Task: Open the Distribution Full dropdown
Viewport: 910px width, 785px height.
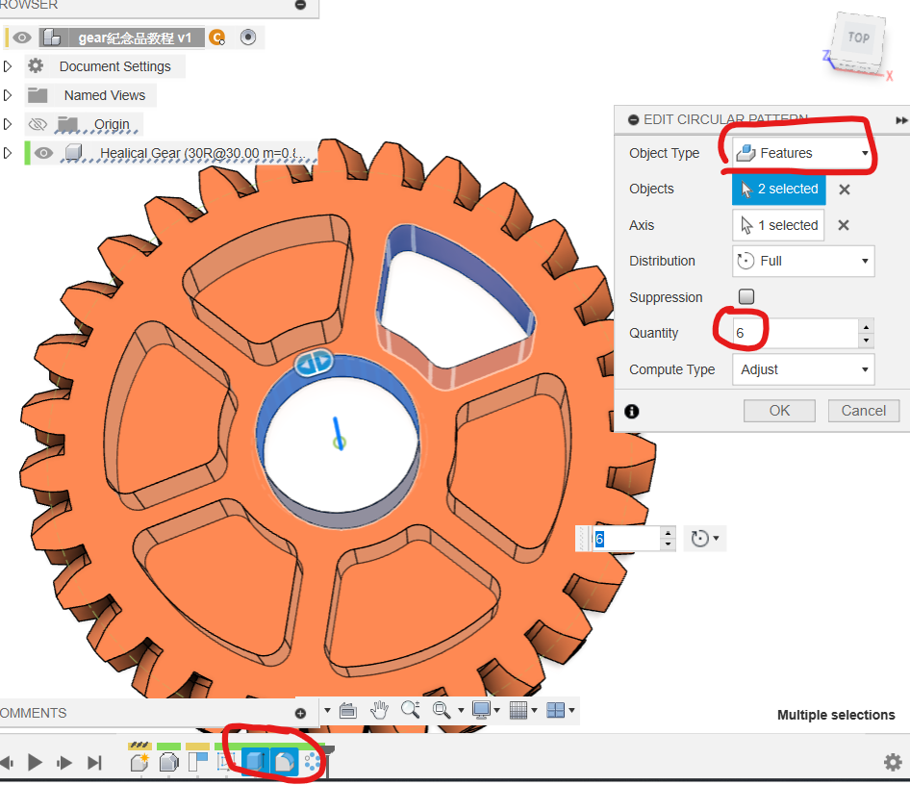Action: pos(802,261)
